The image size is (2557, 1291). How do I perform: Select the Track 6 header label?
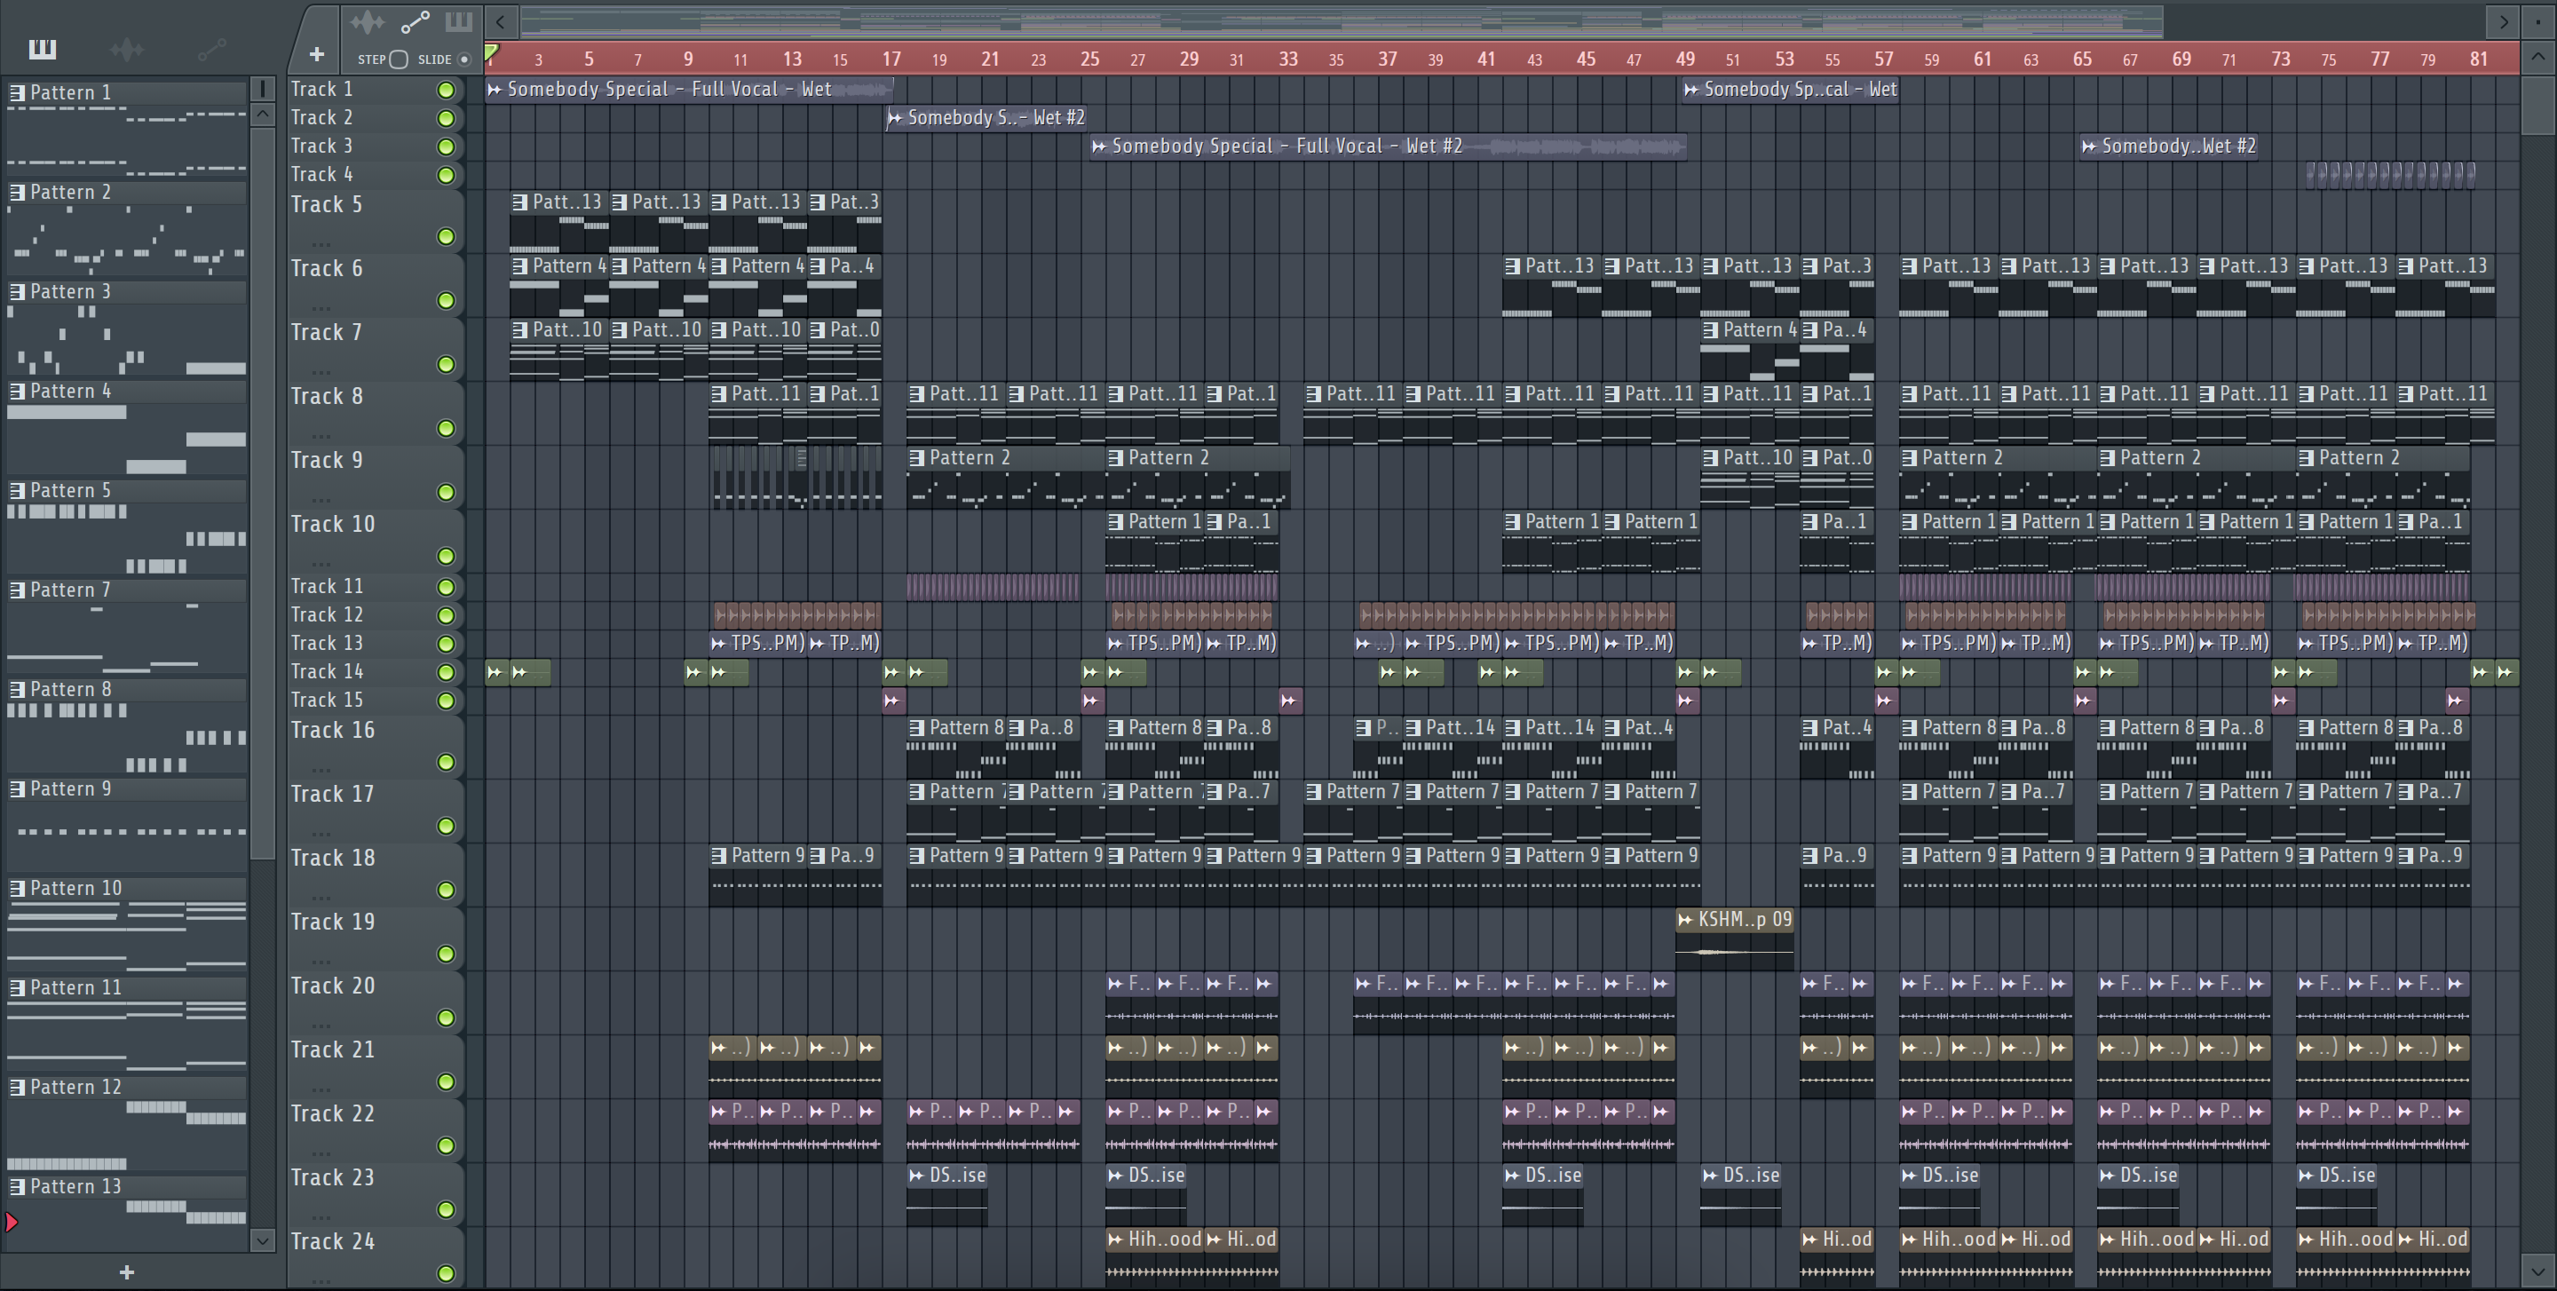coord(327,269)
